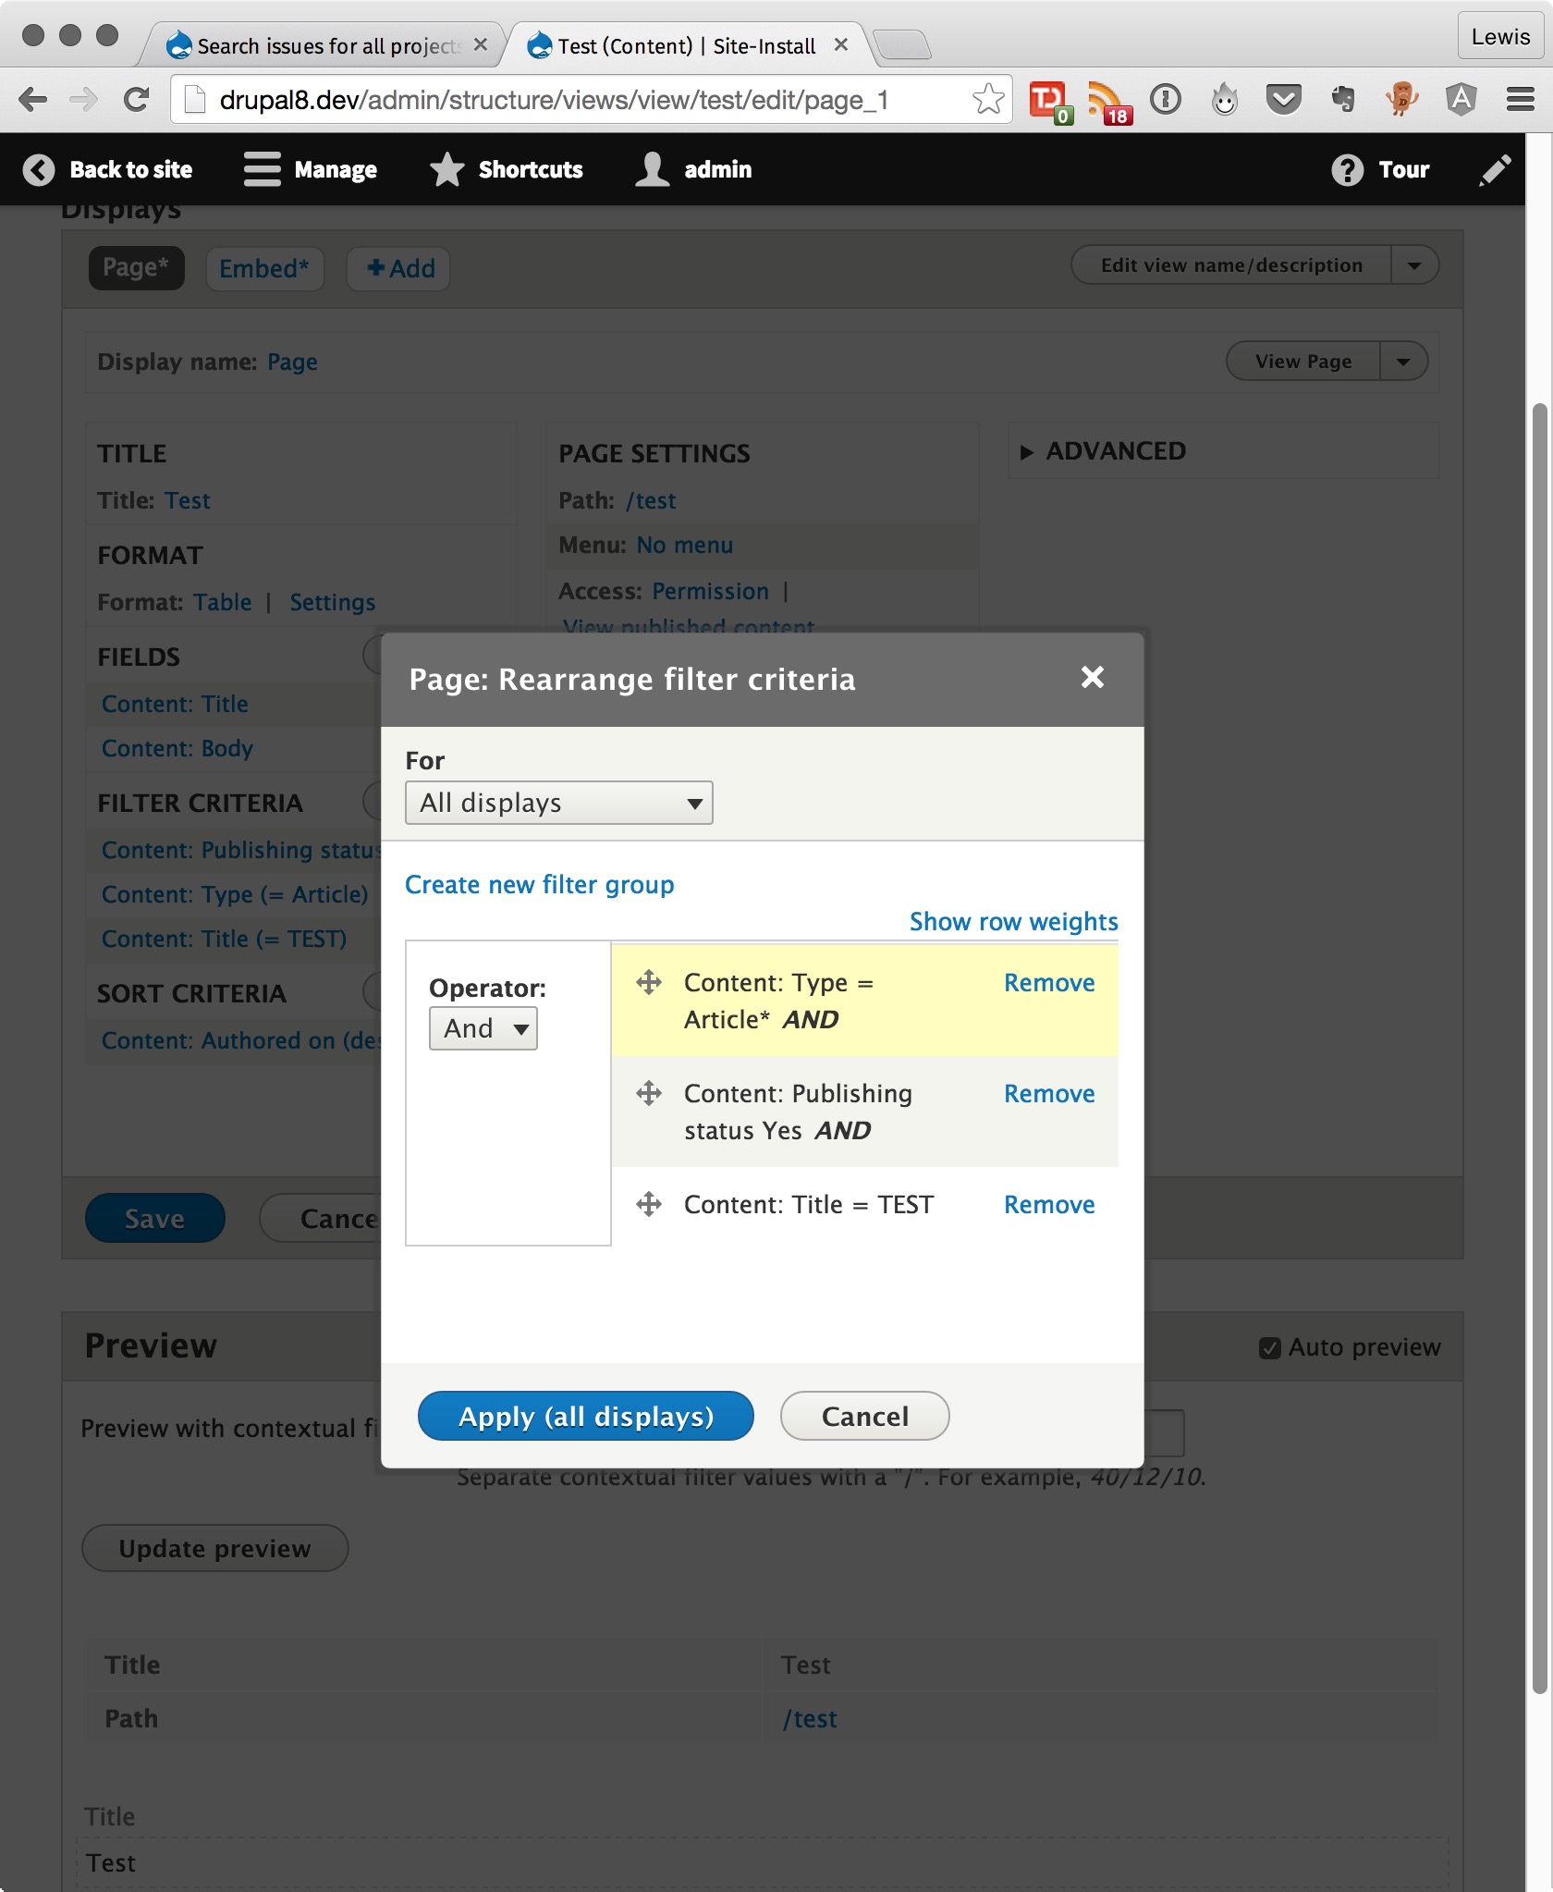Viewport: 1553px width, 1892px height.
Task: Click the Pocket save icon in the toolbar
Action: 1284,99
